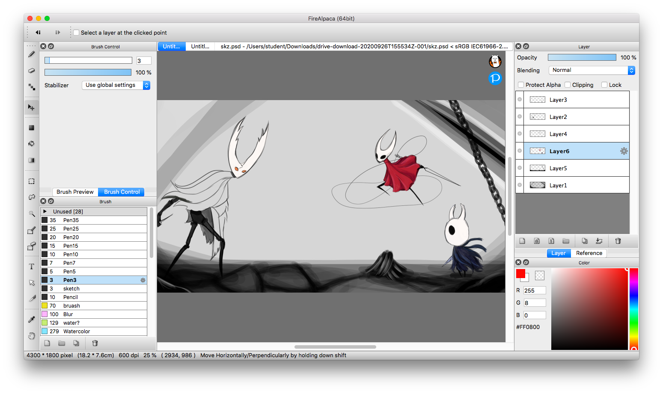Viewport: 663px width, 394px height.
Task: Open the Stabilizer dropdown
Action: (116, 85)
